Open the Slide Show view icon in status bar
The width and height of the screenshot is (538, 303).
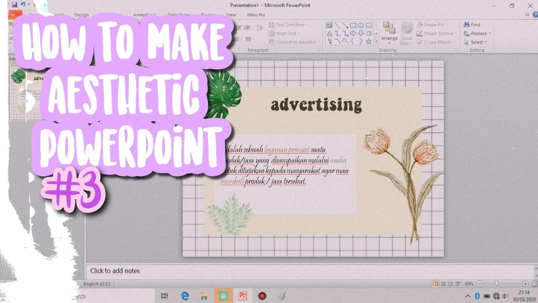[458, 284]
